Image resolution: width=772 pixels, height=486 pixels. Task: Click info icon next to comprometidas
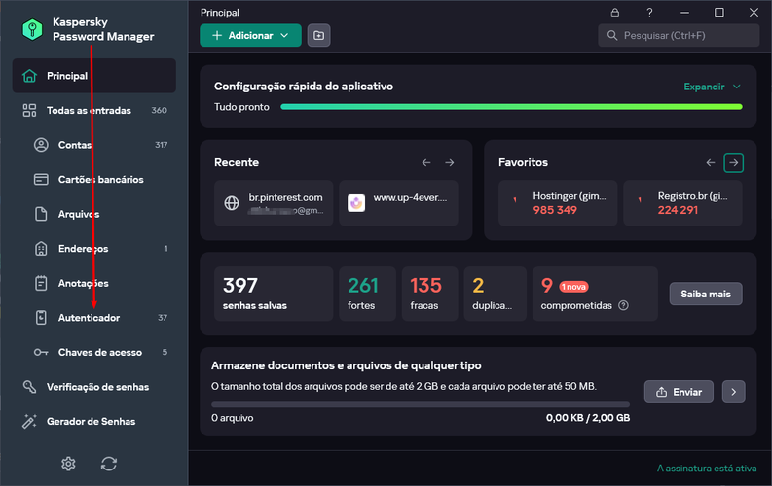(x=623, y=305)
